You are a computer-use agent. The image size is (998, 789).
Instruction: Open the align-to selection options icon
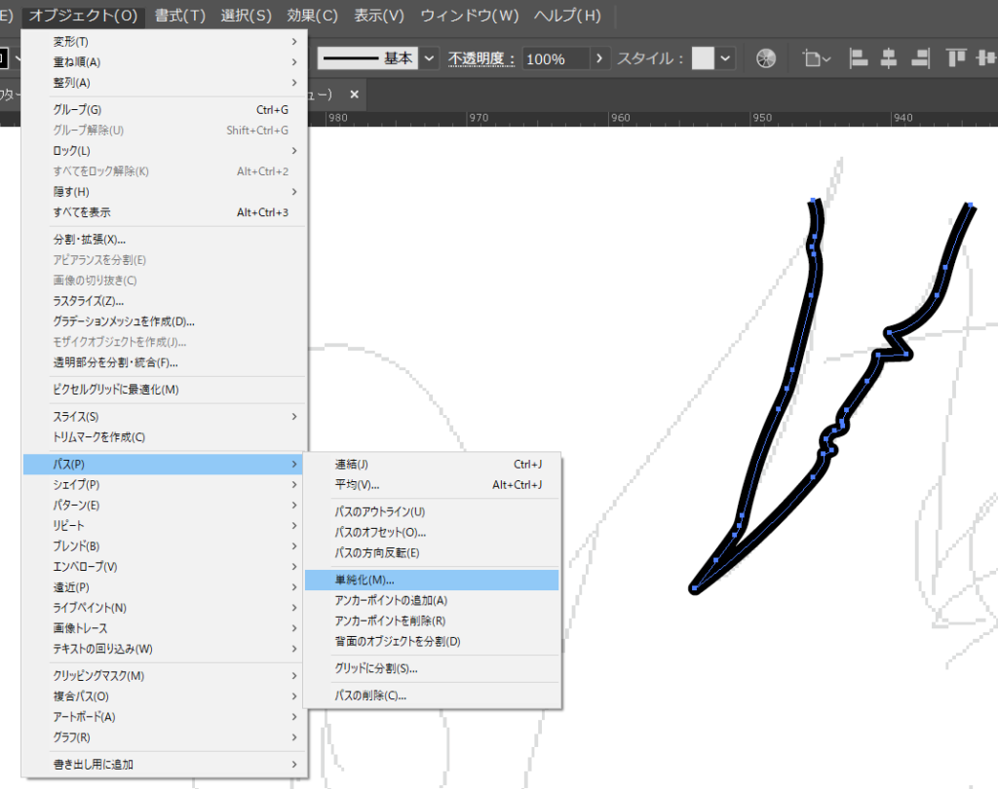click(816, 58)
